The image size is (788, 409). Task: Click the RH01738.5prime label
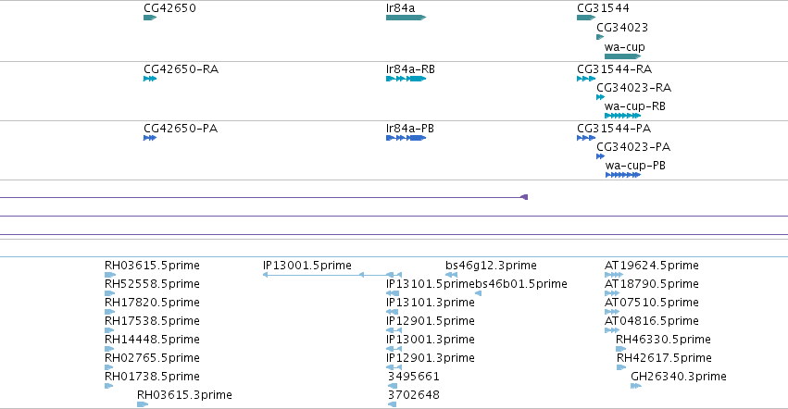click(152, 377)
